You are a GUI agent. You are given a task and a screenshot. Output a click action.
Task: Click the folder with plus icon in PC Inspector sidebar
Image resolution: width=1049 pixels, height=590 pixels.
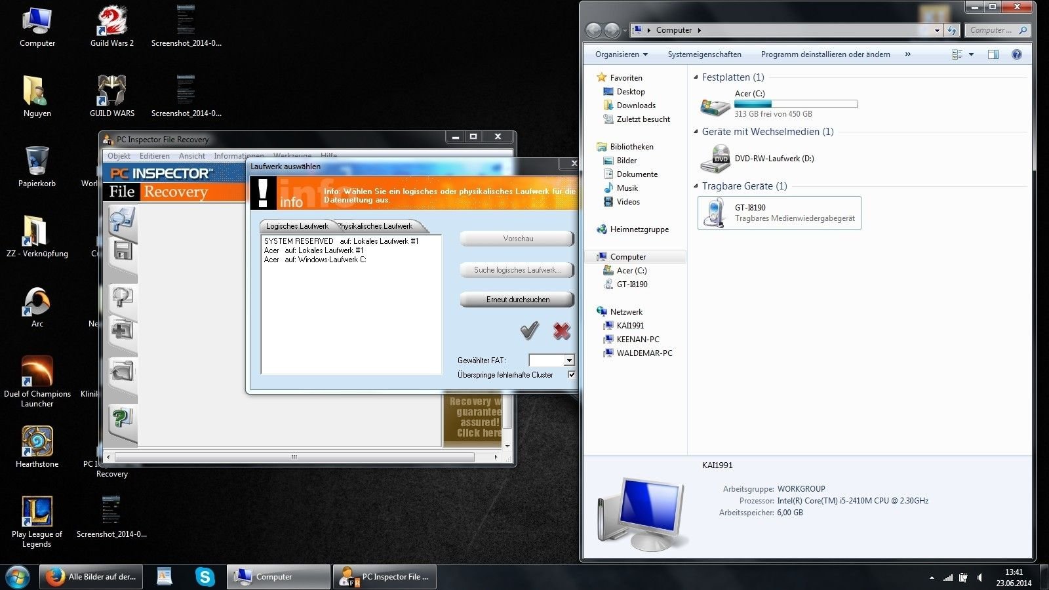(123, 329)
